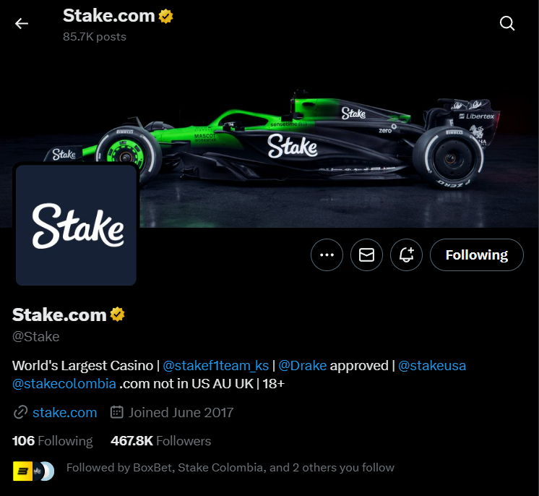539x496 pixels.
Task: Open the stake.com website link
Action: [64, 412]
